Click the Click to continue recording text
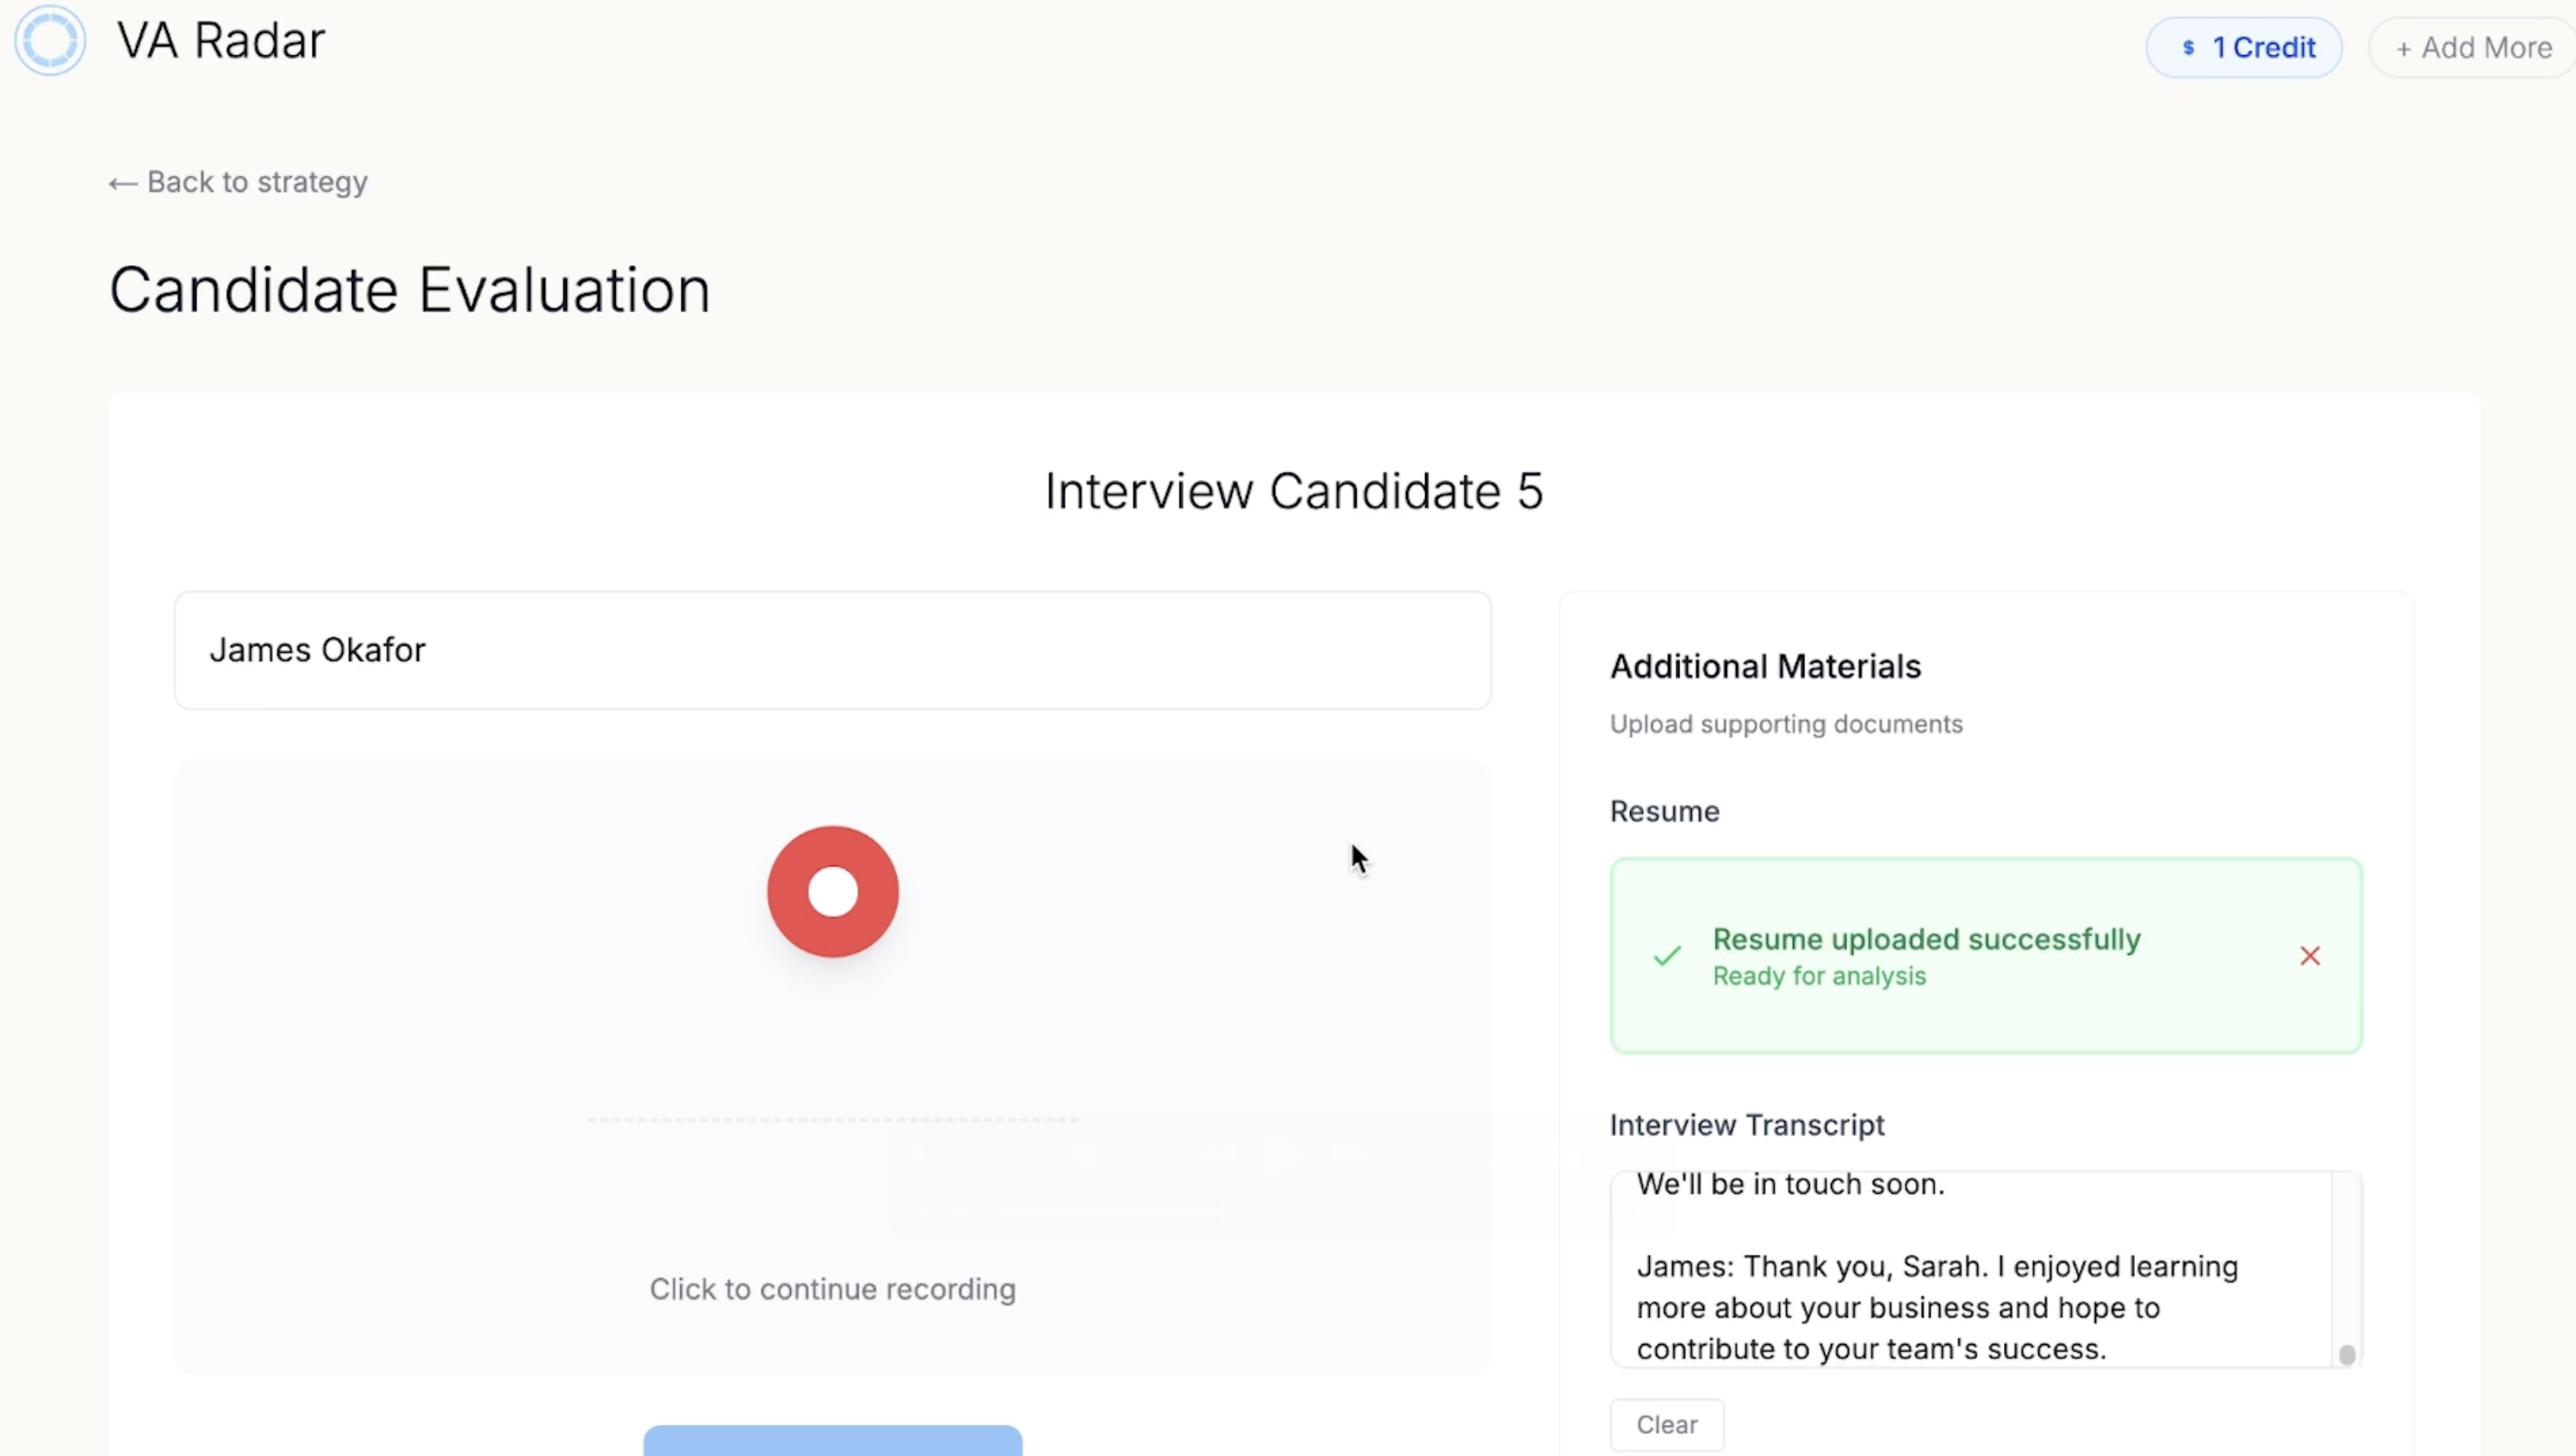The image size is (2576, 1456). 832,1289
